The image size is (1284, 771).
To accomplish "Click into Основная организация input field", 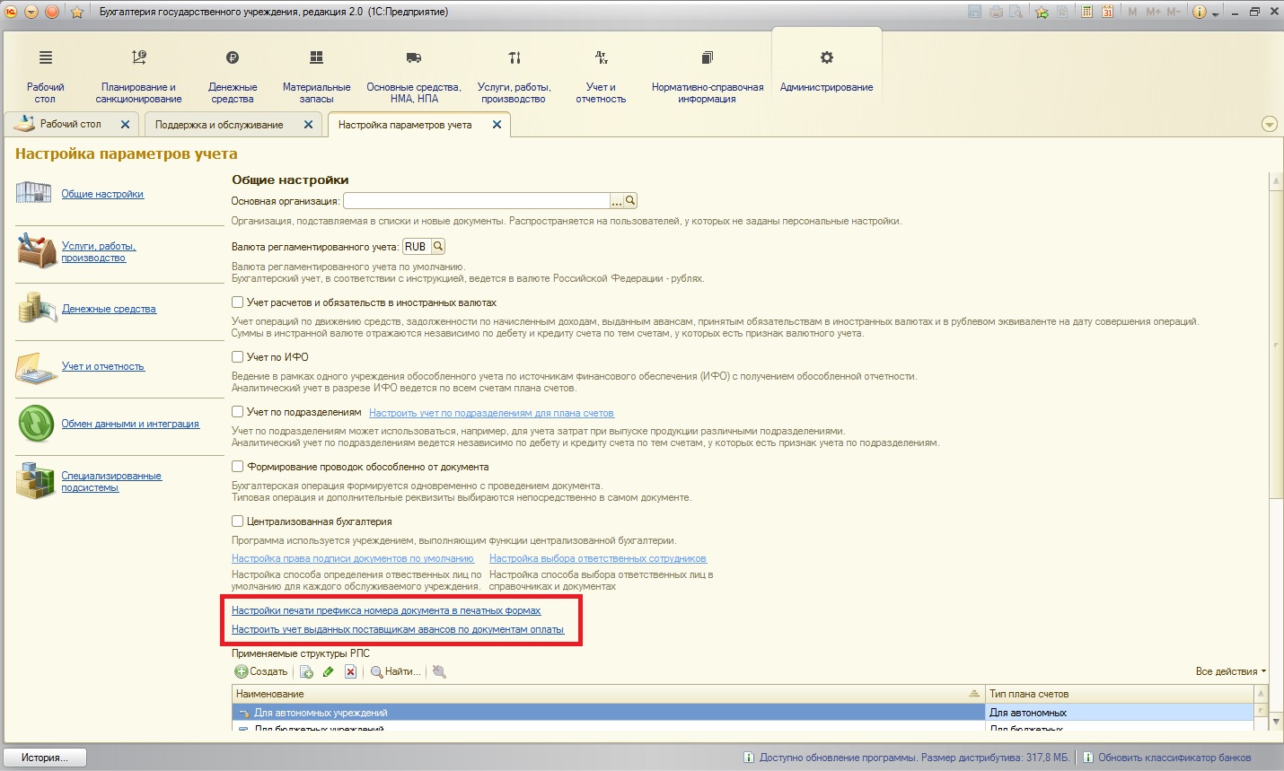I will coord(476,201).
